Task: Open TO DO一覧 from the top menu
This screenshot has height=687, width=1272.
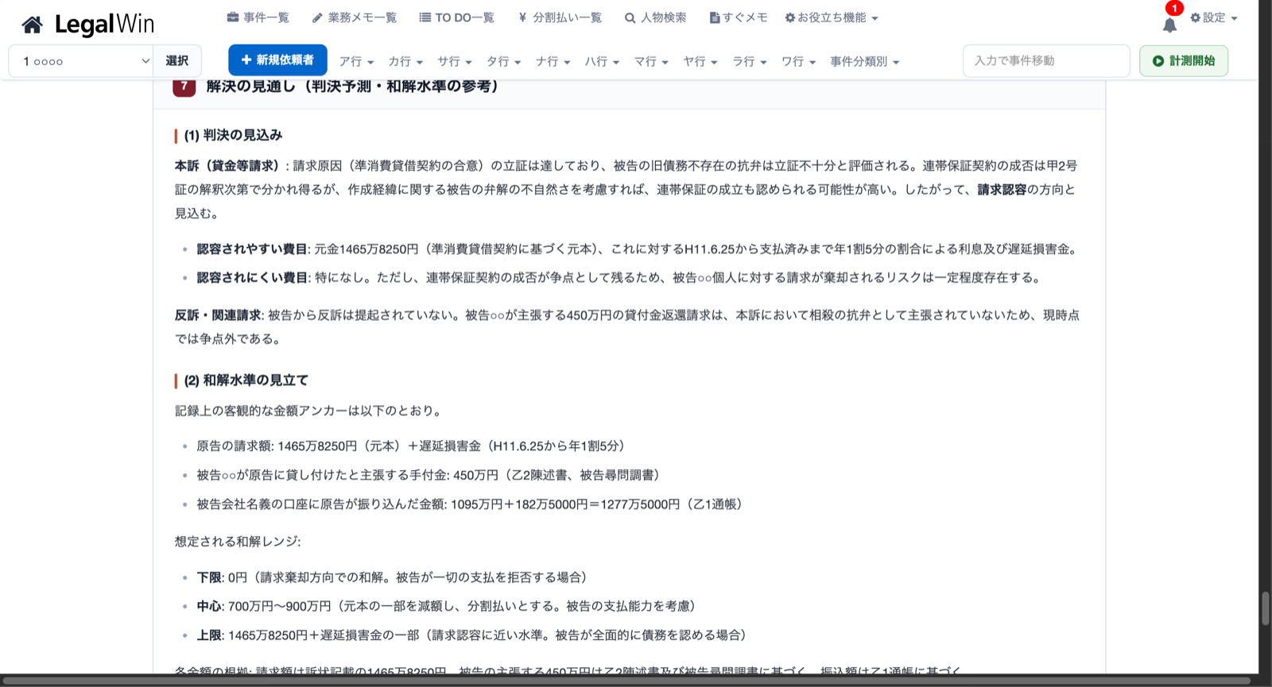Action: click(457, 17)
